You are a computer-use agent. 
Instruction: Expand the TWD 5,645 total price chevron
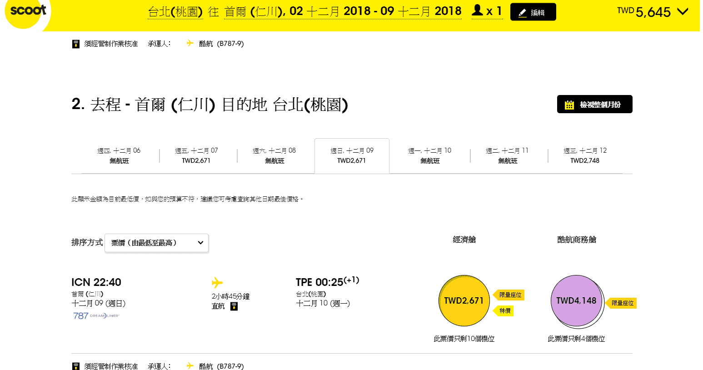[683, 11]
